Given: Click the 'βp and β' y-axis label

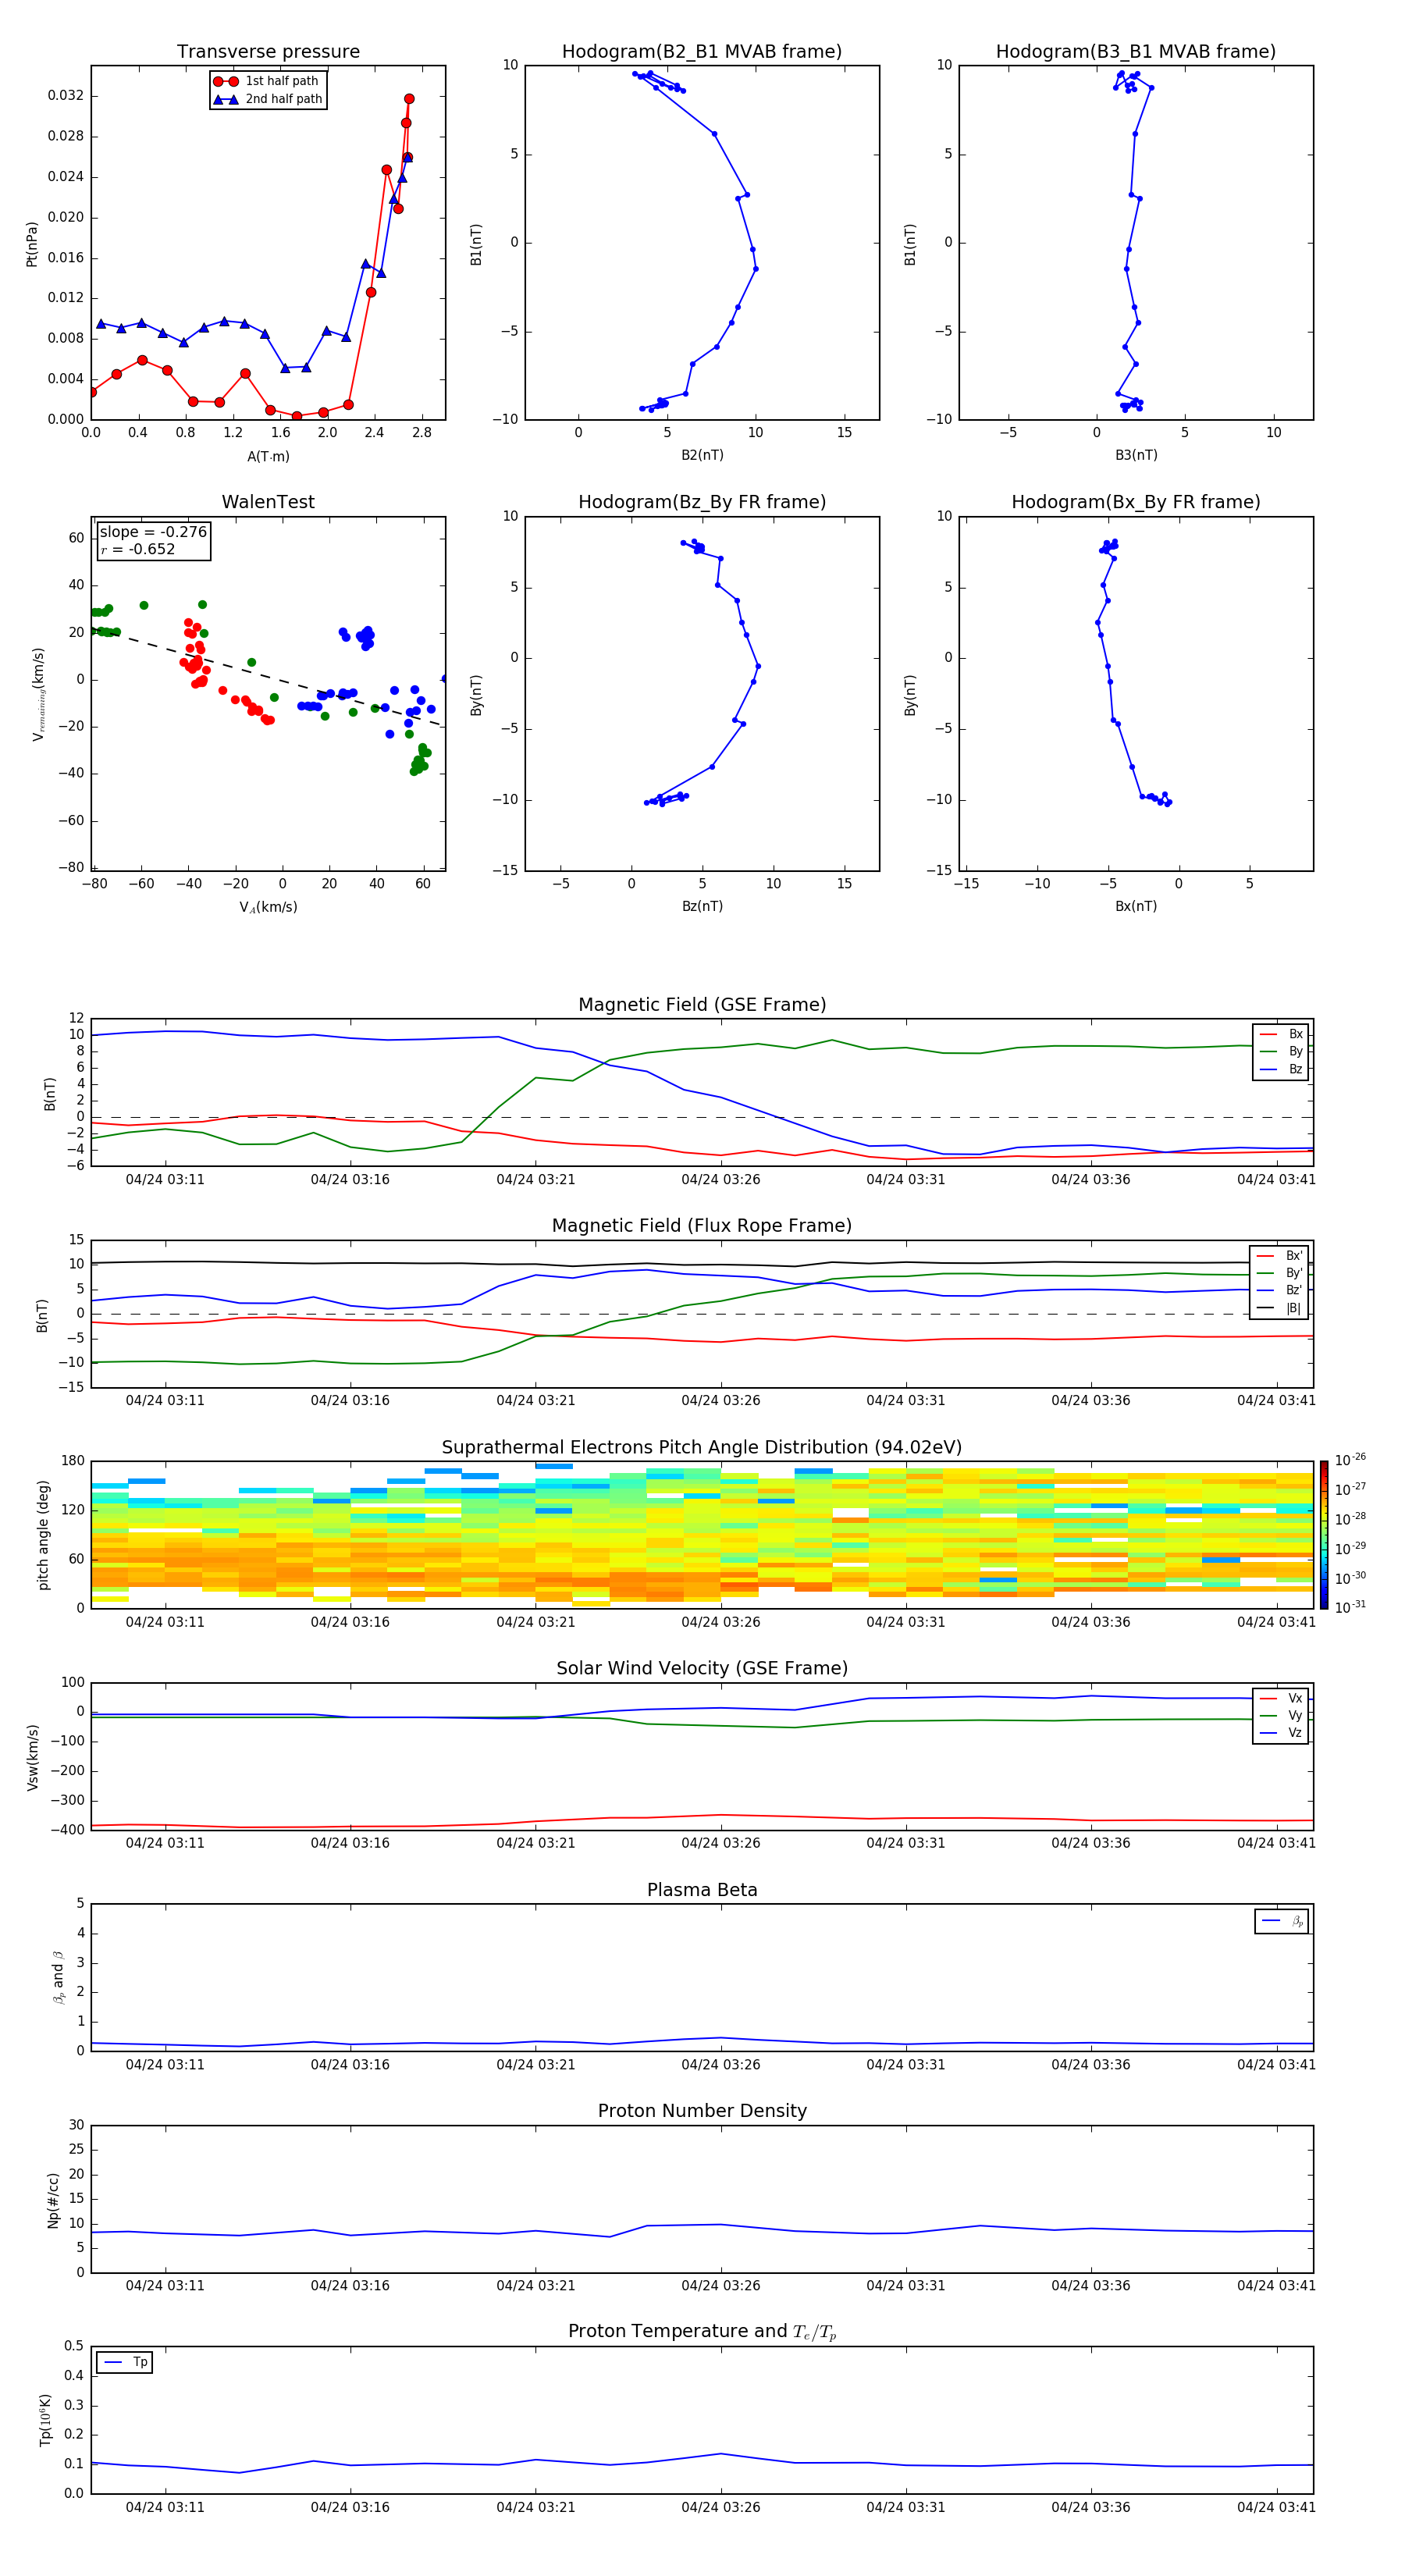Looking at the screenshot, I should pyautogui.click(x=58, y=1977).
